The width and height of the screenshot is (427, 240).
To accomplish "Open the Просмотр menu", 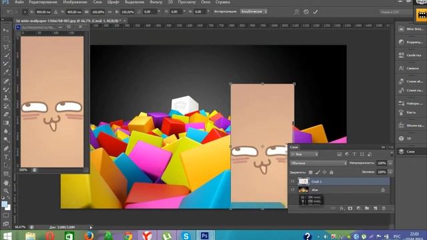I will tap(187, 2).
